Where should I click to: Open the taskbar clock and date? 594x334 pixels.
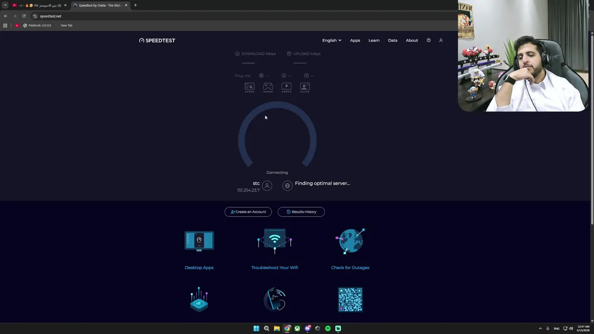pyautogui.click(x=583, y=328)
